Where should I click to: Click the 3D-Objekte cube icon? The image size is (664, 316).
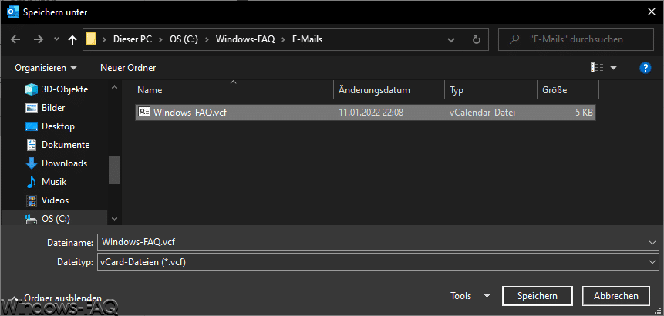click(x=32, y=89)
